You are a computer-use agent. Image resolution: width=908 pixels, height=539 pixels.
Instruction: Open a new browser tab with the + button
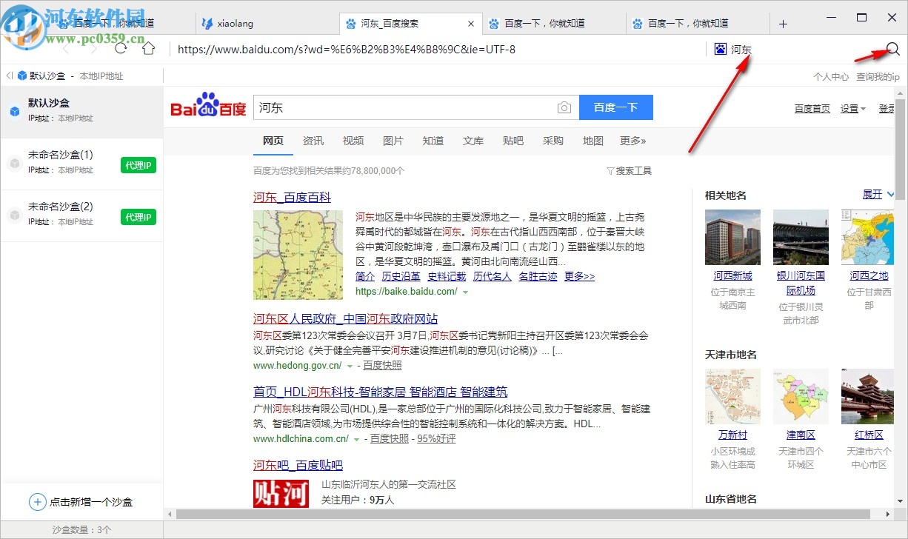783,22
